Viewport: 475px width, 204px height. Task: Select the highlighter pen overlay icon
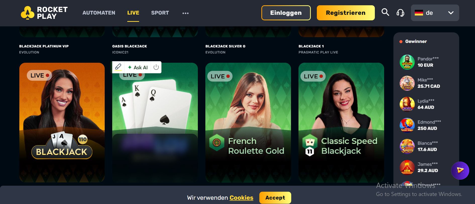[118, 67]
